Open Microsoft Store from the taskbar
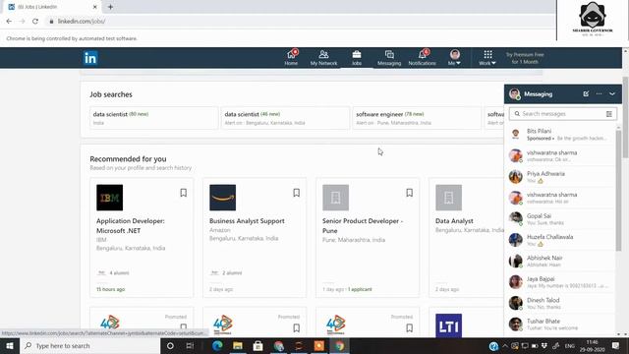The image size is (629, 354). 257,345
